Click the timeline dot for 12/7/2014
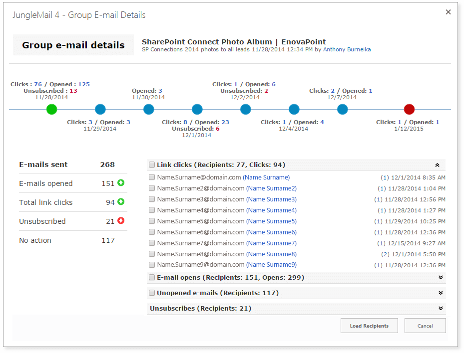Screen dimensions: 464x353 pyautogui.click(x=342, y=109)
